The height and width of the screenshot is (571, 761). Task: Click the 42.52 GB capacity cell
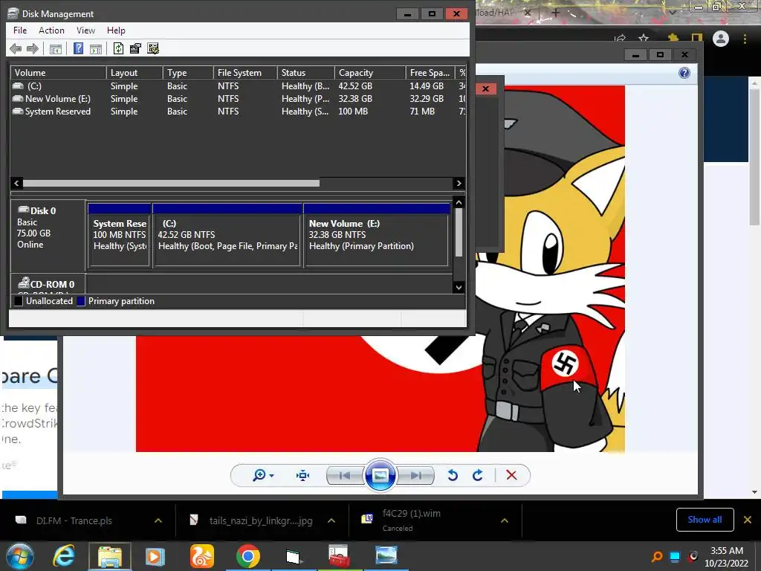coord(355,86)
